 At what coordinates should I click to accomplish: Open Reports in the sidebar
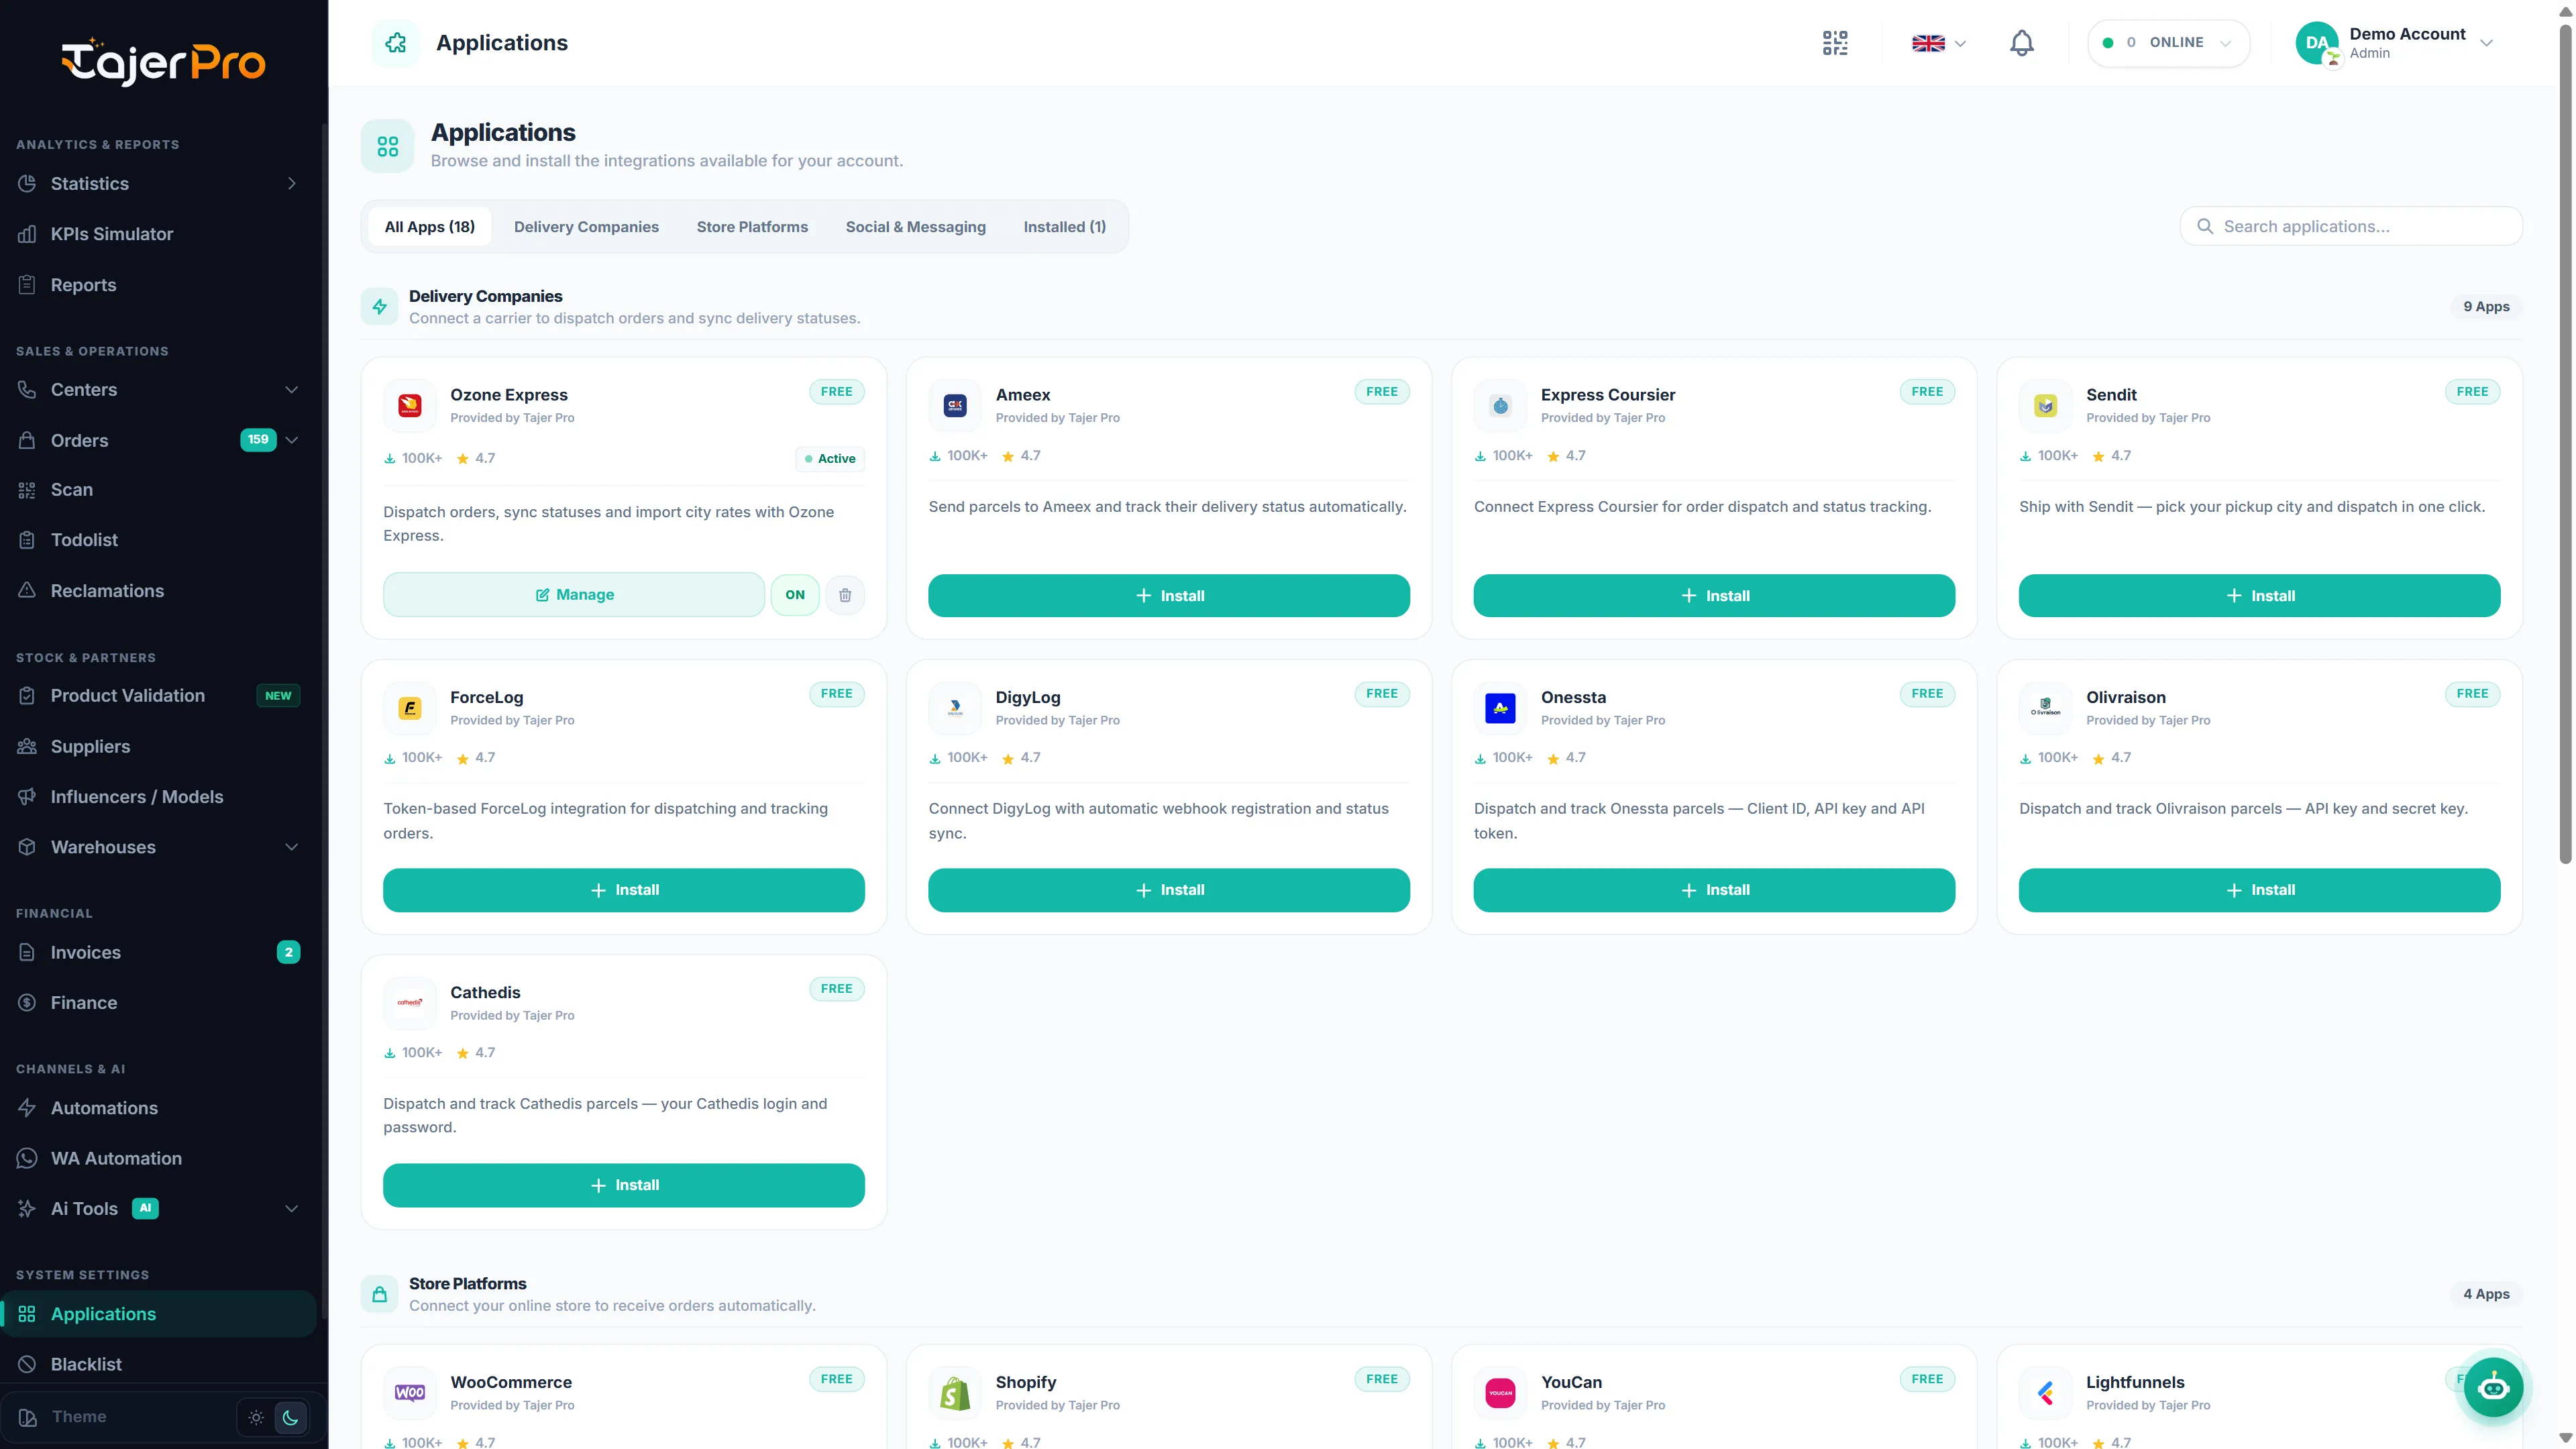[x=158, y=285]
